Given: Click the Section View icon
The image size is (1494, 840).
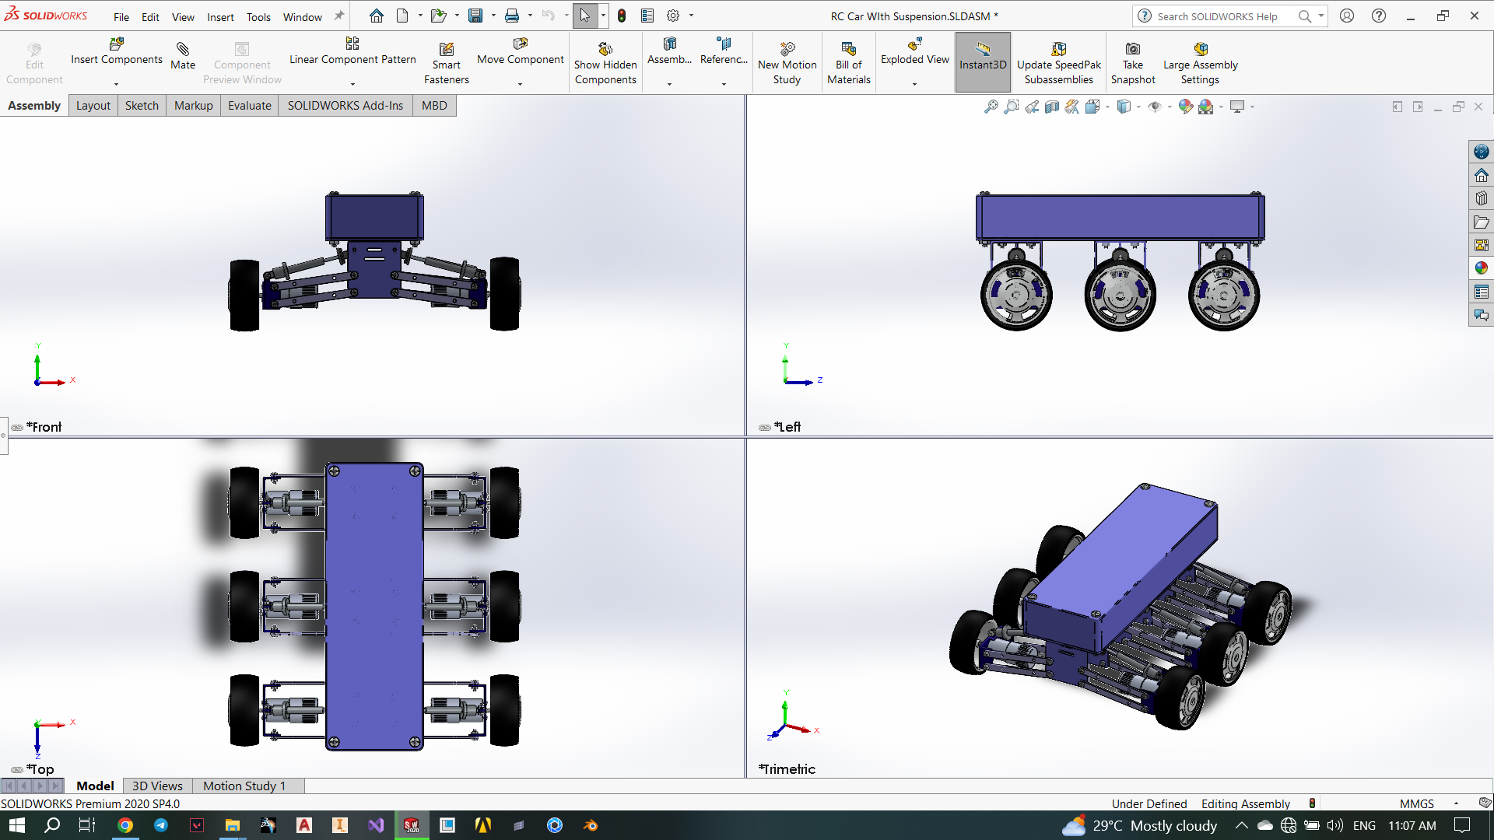Looking at the screenshot, I should click(1052, 107).
